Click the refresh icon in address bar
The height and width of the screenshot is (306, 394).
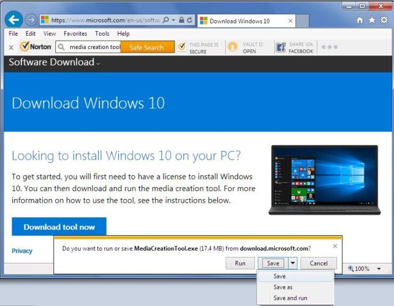pos(190,20)
